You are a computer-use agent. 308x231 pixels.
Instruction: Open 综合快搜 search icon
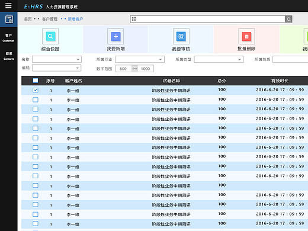click(x=50, y=36)
